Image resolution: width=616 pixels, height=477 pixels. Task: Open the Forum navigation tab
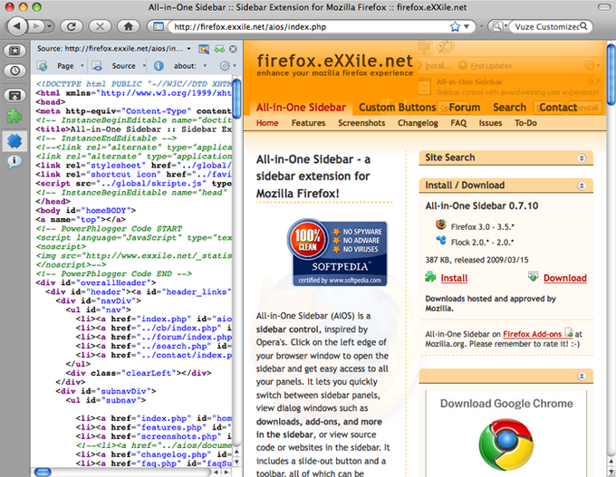pyautogui.click(x=465, y=107)
